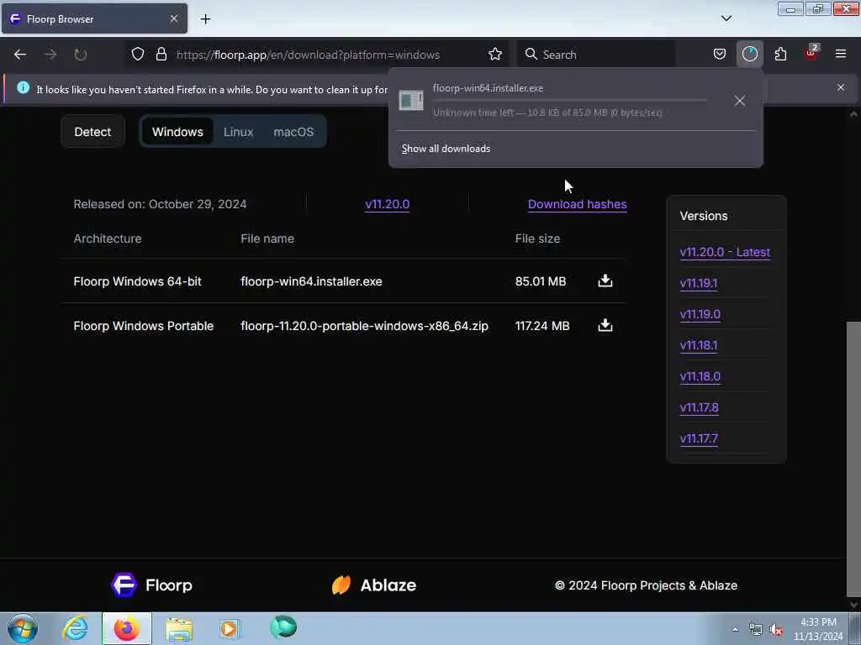
Task: Click the Search box in toolbar
Action: 596,55
